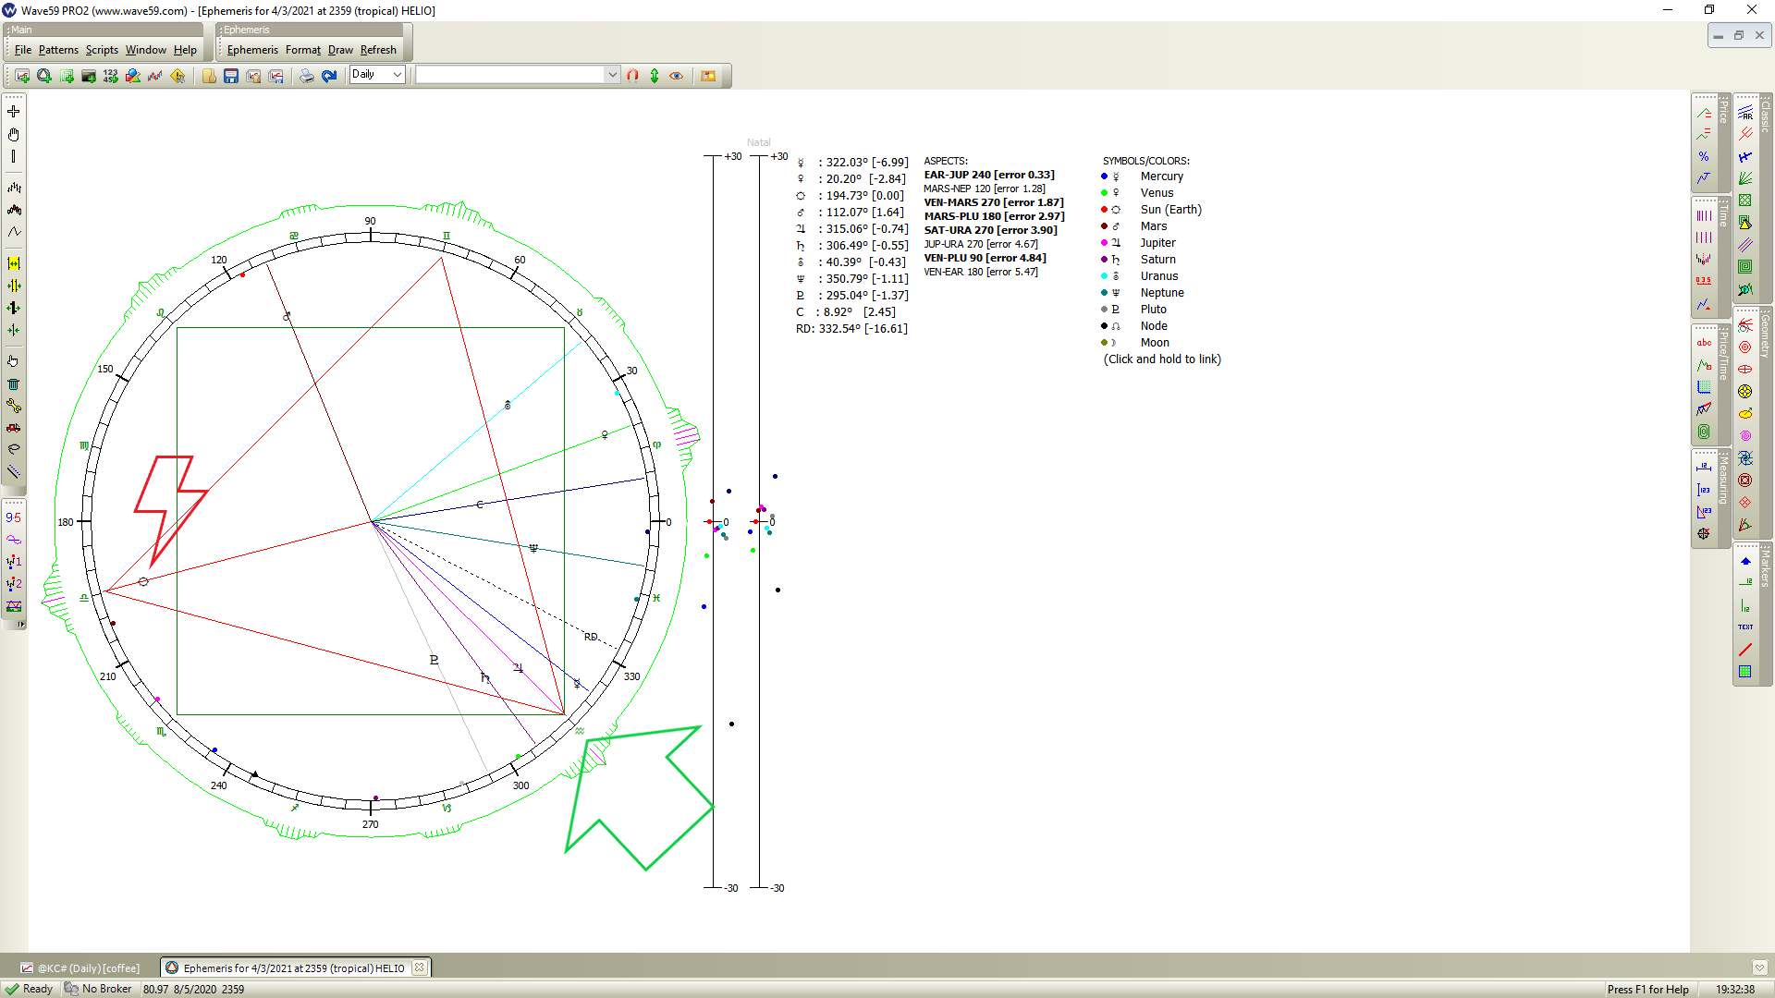Close the Ephemeris tab with its X
Screen dimensions: 1775x998
(420, 968)
